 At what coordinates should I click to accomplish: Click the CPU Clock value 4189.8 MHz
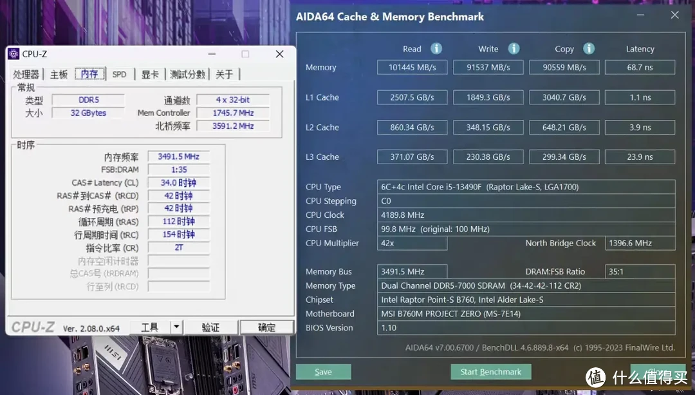pyautogui.click(x=526, y=215)
